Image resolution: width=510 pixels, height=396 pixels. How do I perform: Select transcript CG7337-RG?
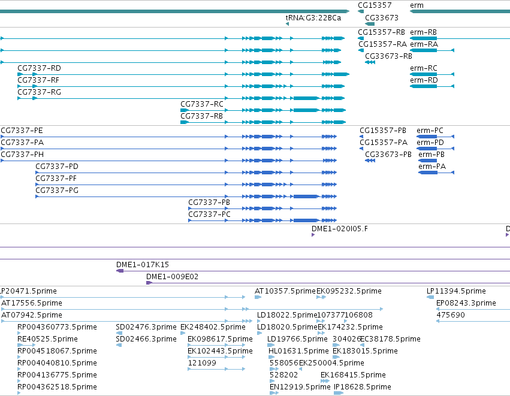click(x=39, y=92)
